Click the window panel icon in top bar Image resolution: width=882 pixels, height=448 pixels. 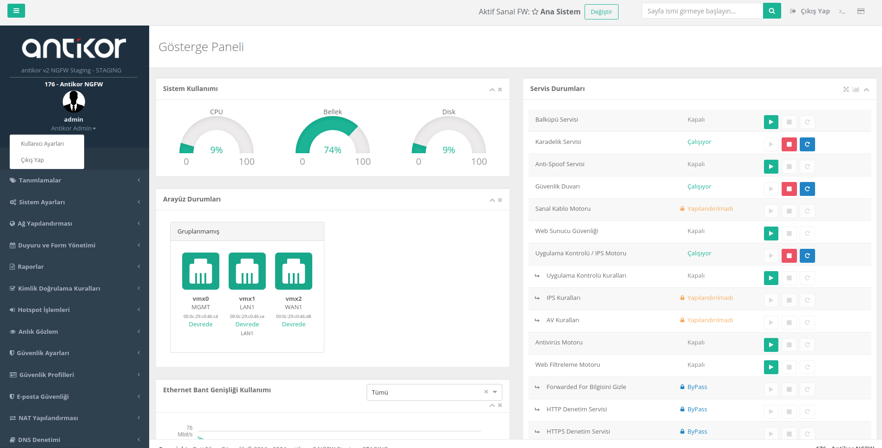click(x=861, y=11)
